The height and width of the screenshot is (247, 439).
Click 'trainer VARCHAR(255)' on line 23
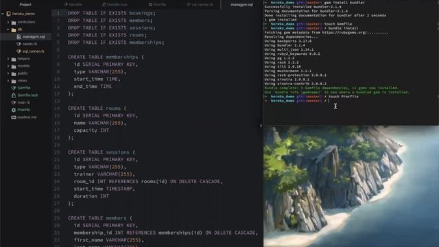tap(103, 174)
